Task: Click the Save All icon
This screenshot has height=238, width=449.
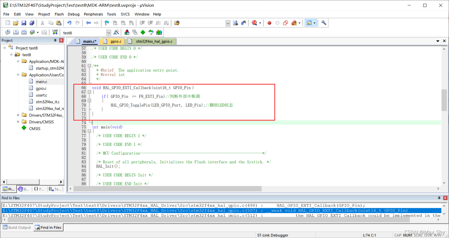Action: (x=32, y=23)
